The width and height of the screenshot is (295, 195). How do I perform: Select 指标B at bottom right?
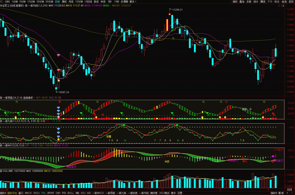[274, 193]
